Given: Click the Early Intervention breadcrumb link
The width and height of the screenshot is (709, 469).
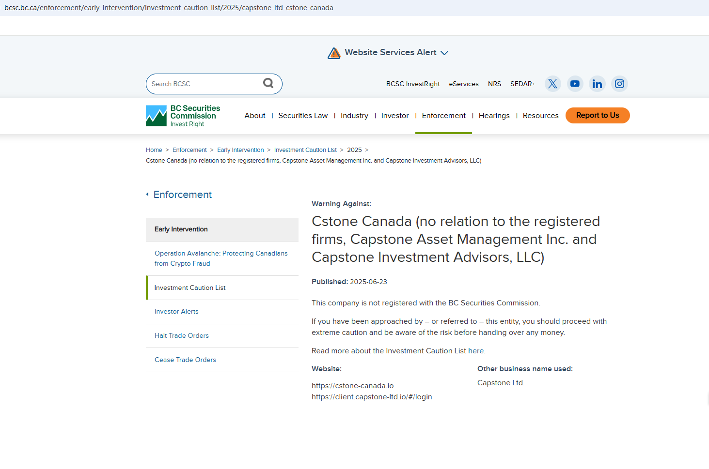Looking at the screenshot, I should point(240,150).
